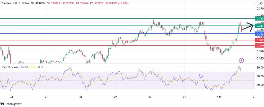Click the top green 0.363 price label
The image size is (264, 107).
[259, 19]
